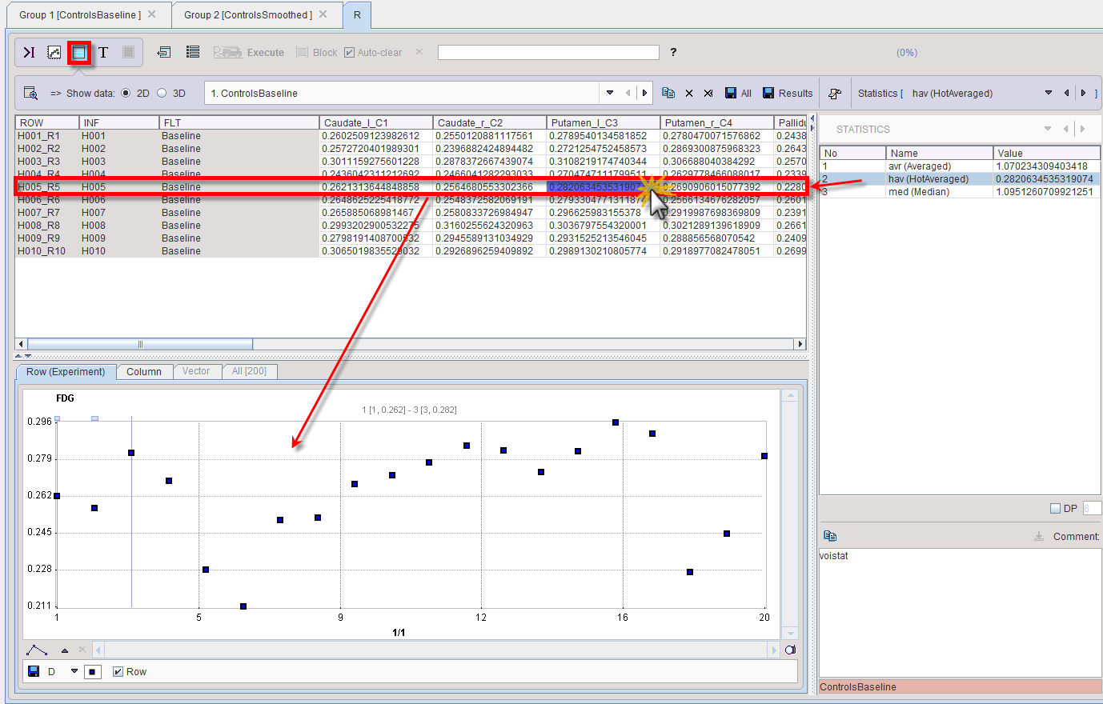Click the curve line style icon below plot
The width and height of the screenshot is (1103, 704).
click(37, 650)
